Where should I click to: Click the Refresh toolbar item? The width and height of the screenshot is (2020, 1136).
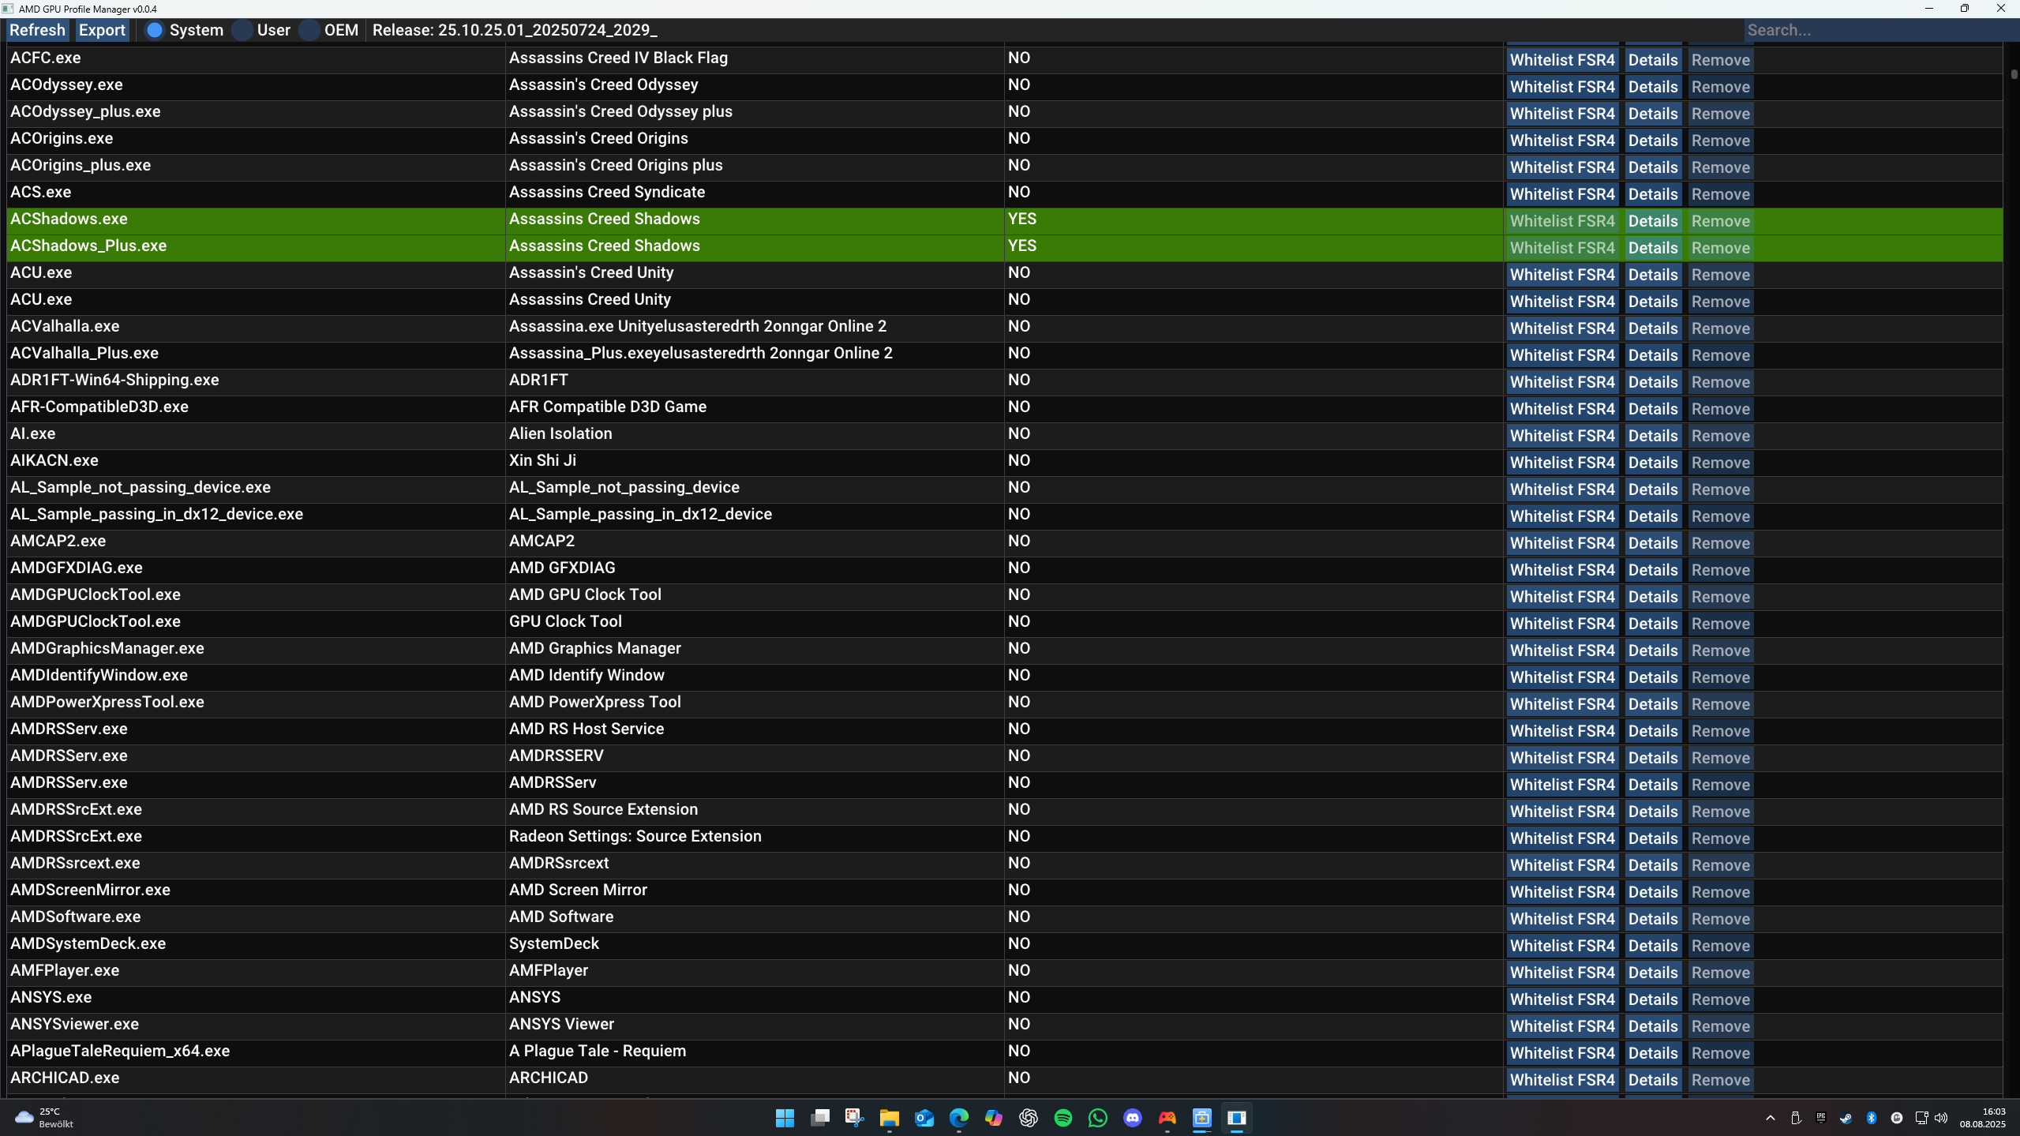pyautogui.click(x=37, y=30)
